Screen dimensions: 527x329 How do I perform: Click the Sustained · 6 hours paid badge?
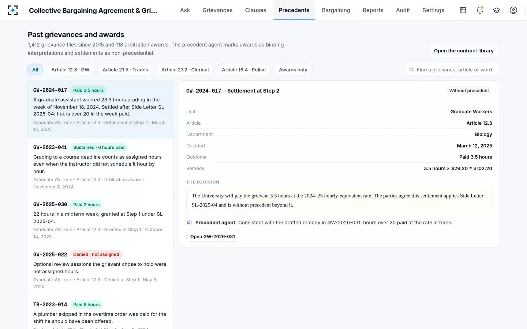point(99,147)
